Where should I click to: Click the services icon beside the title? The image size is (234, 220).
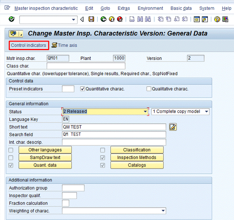tap(13, 33)
